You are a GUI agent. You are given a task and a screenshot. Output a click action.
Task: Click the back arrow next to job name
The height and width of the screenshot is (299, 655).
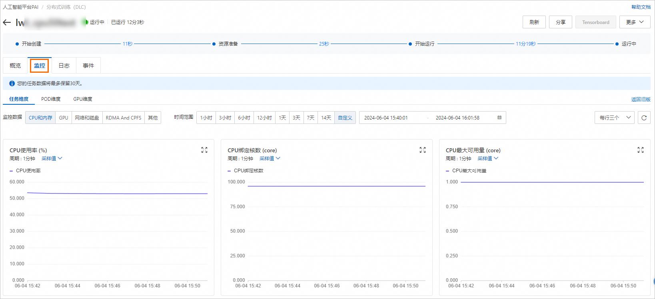(7, 22)
